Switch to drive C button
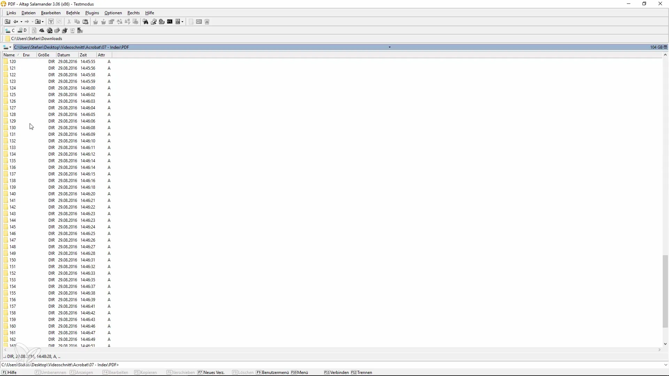The image size is (669, 376). (10, 31)
